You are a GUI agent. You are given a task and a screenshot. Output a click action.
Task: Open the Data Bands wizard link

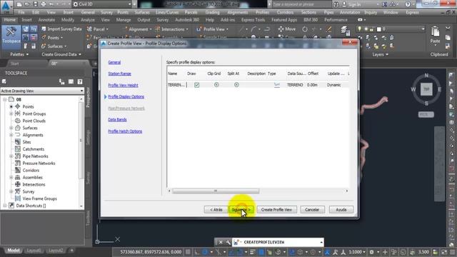click(117, 119)
